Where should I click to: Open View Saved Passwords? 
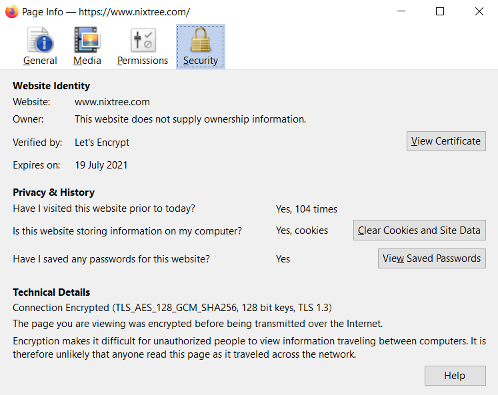431,258
